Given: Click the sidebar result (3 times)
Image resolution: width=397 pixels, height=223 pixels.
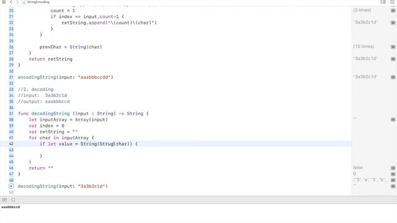Looking at the screenshot, I should pyautogui.click(x=362, y=10).
